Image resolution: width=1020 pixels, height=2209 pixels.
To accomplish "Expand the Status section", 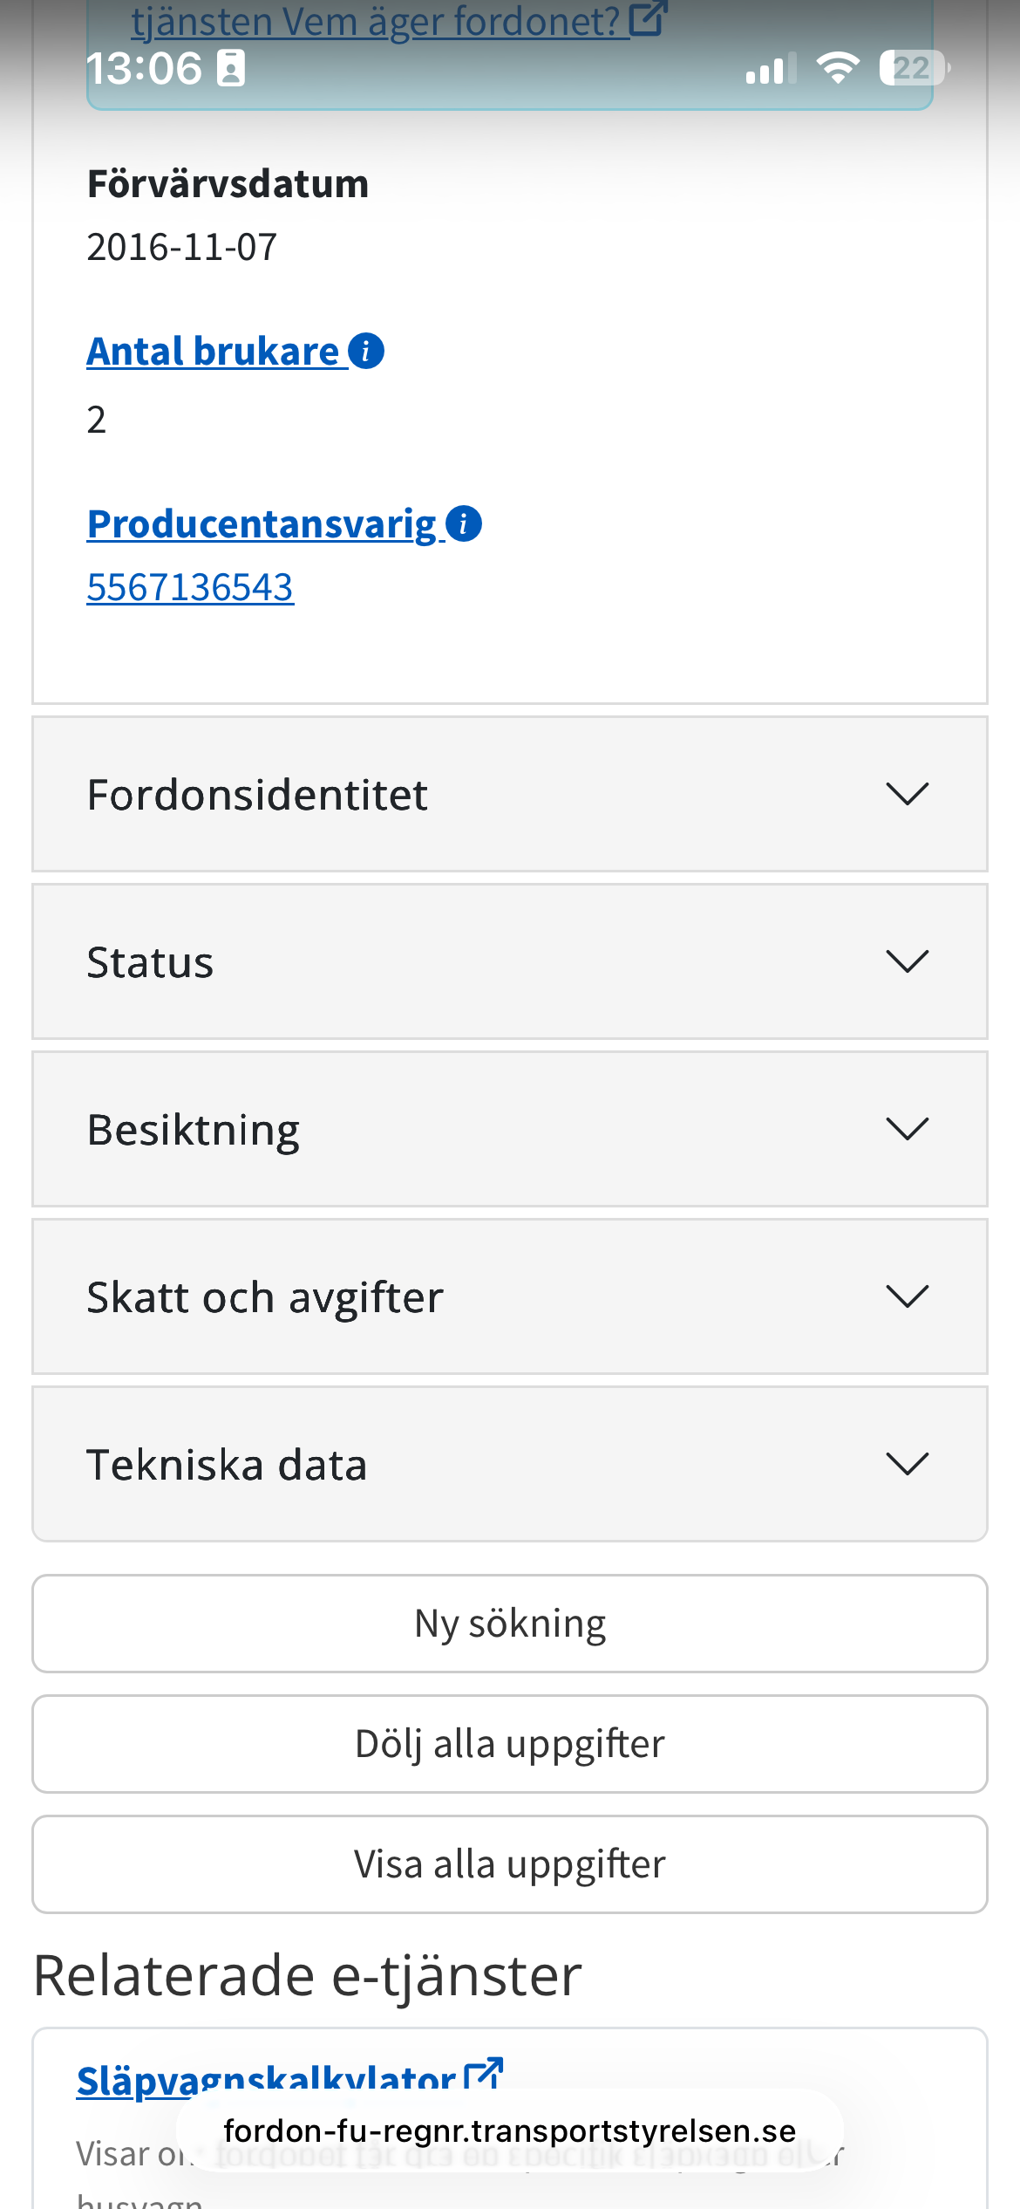I will pos(510,961).
